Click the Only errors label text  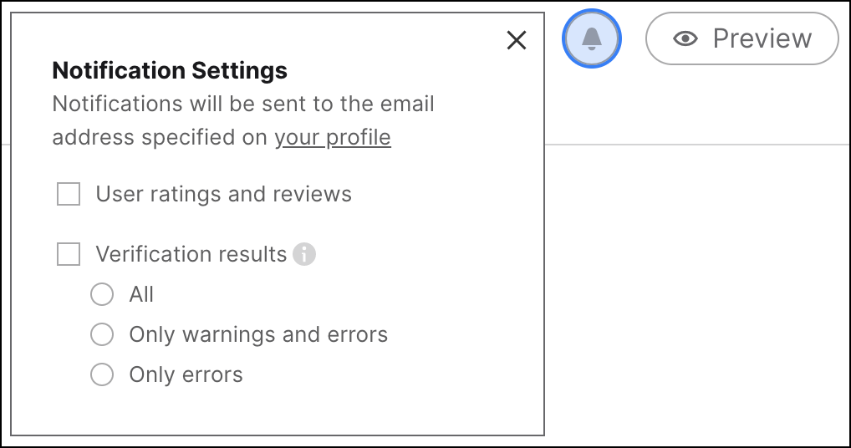(186, 374)
